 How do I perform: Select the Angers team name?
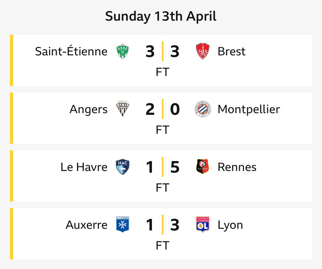tap(89, 110)
